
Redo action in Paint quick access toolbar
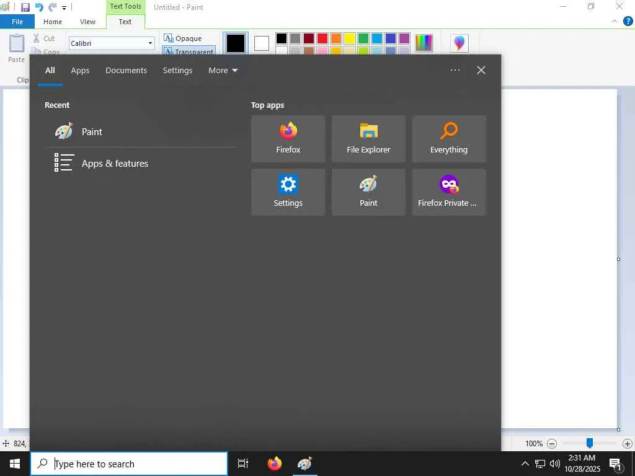52,7
